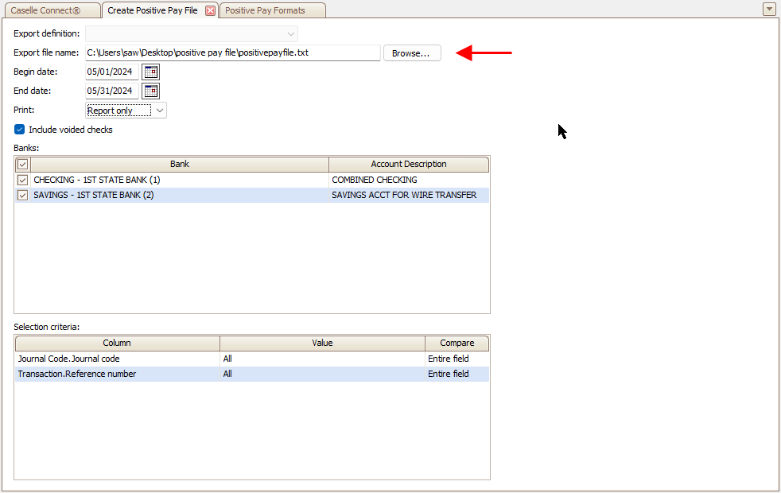This screenshot has width=781, height=493.
Task: Select SAVINGS ACCT FOR WIRE TRANSFER cell
Action: click(409, 195)
